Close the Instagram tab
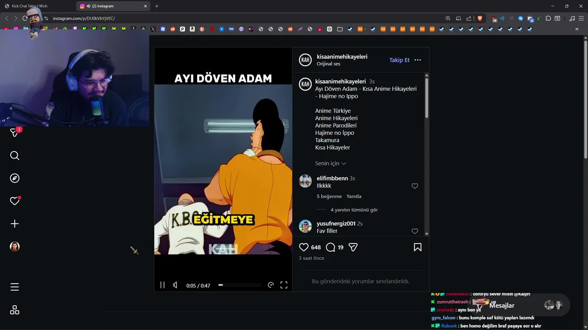Screen dimensions: 588x330 pos(146,6)
